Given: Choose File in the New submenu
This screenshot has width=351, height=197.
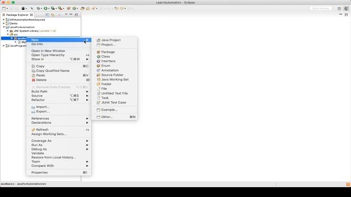Looking at the screenshot, I should point(115,89).
